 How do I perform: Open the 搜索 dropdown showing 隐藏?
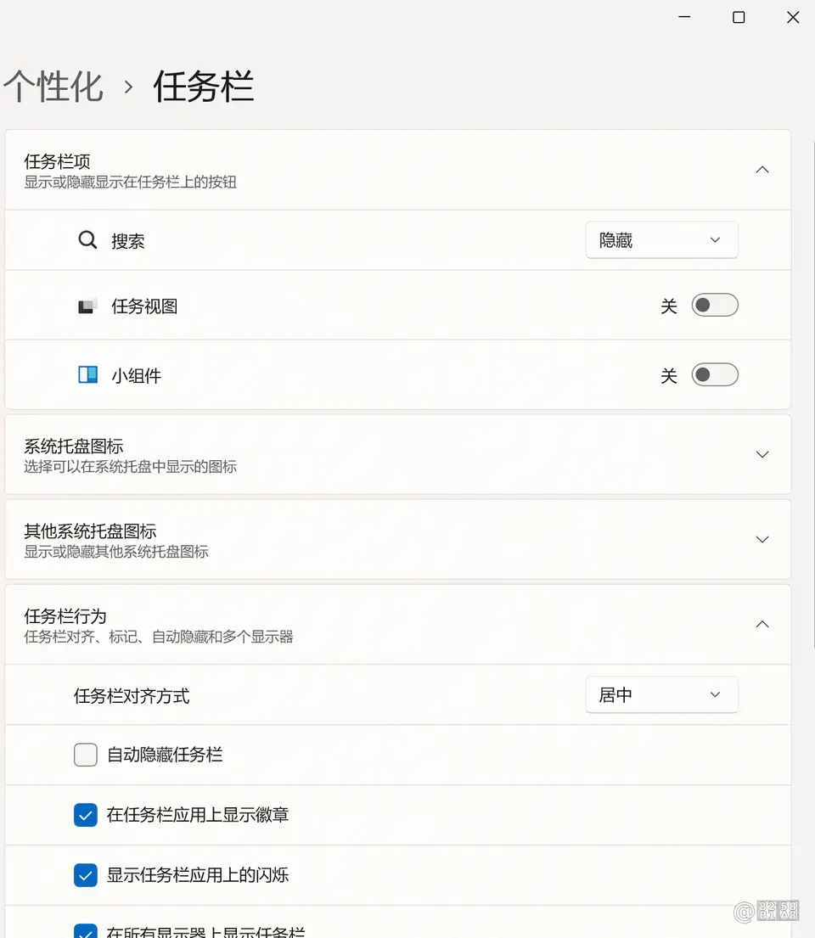[x=661, y=240]
